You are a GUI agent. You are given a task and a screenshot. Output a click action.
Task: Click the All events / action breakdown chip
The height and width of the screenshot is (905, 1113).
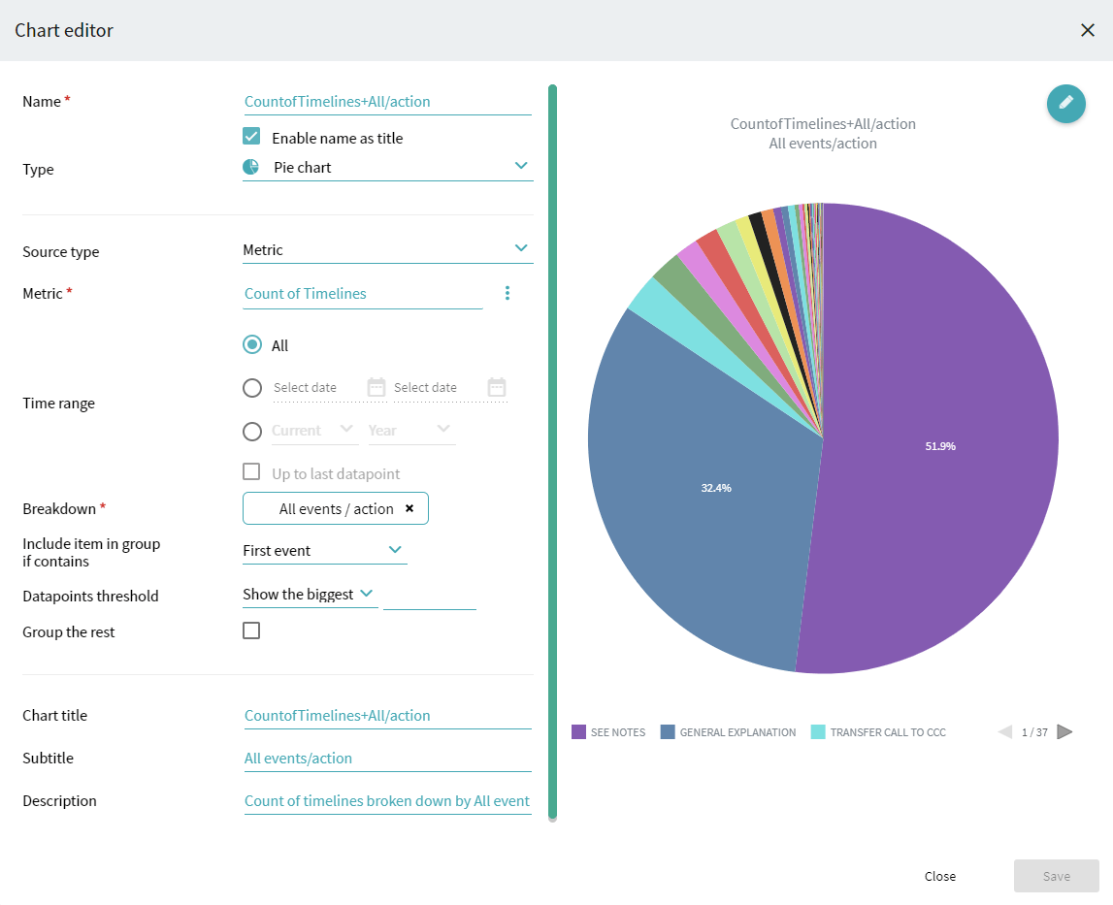pos(336,508)
